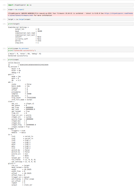The image size is (135, 187).
Task: Click the 'presamples = 0' output line
Action: click(x=20, y=92)
